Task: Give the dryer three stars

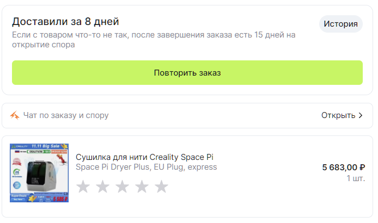Action: point(122,187)
